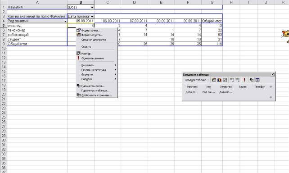Click the Дата ро... field button
The height and width of the screenshot is (173, 289).
click(192, 92)
